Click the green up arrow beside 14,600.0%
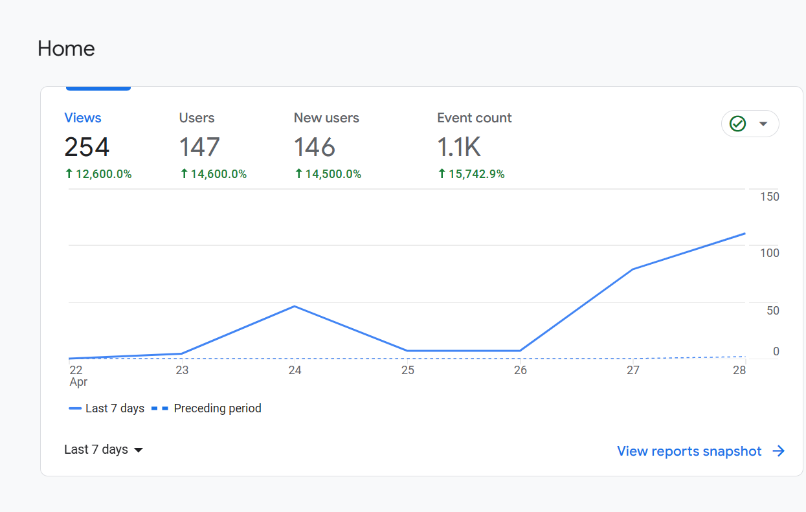 (184, 173)
